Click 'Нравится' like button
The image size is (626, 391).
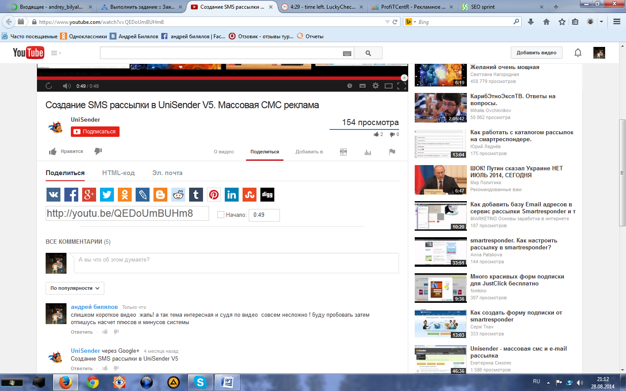66,151
